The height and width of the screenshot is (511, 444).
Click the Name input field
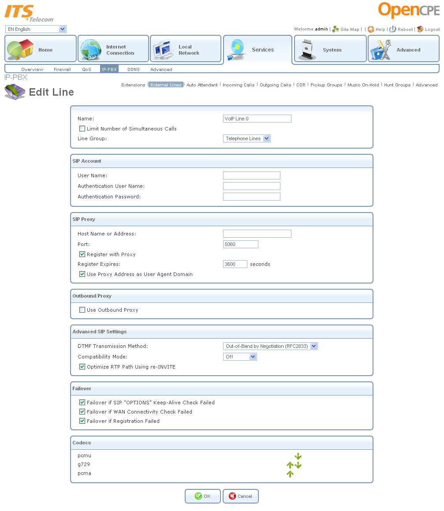pyautogui.click(x=257, y=119)
